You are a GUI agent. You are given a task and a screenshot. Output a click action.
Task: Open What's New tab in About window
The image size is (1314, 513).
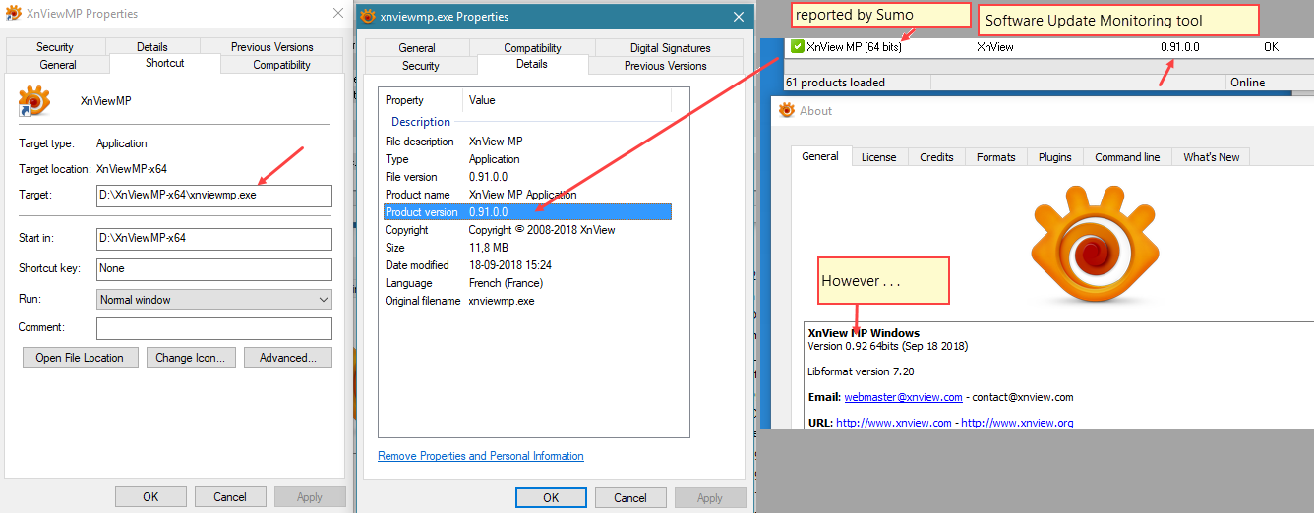(x=1212, y=156)
